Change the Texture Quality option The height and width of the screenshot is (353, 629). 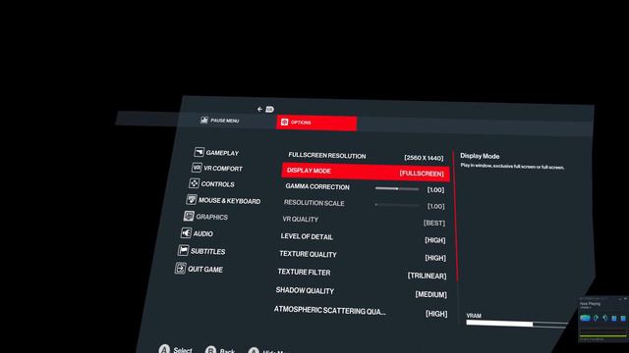tap(363, 256)
